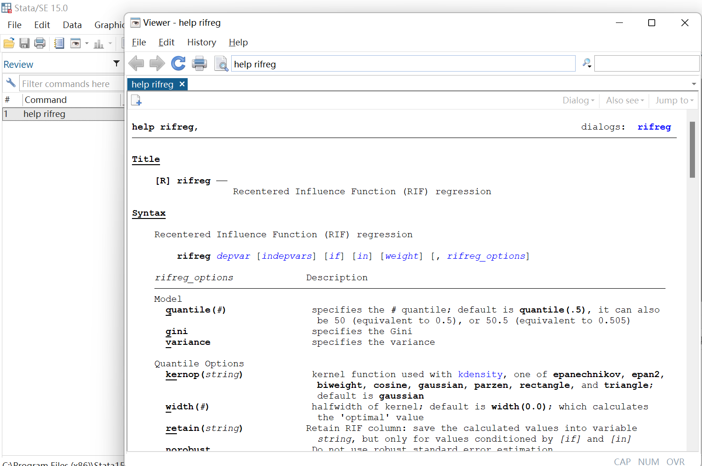Toggle the Review panel filter funnel
Viewport: 702px width, 466px height.
click(x=117, y=64)
